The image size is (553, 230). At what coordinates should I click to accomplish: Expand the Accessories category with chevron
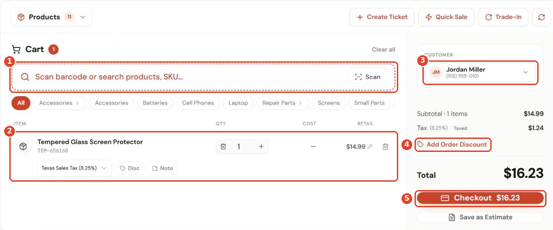click(x=59, y=103)
